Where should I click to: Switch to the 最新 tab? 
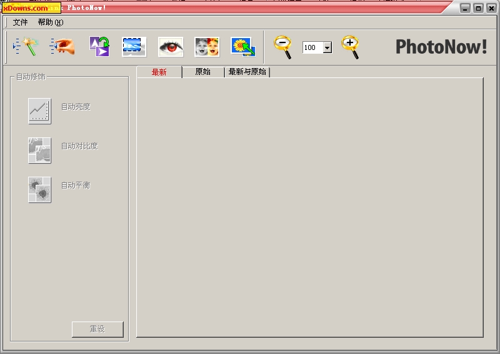[x=159, y=72]
